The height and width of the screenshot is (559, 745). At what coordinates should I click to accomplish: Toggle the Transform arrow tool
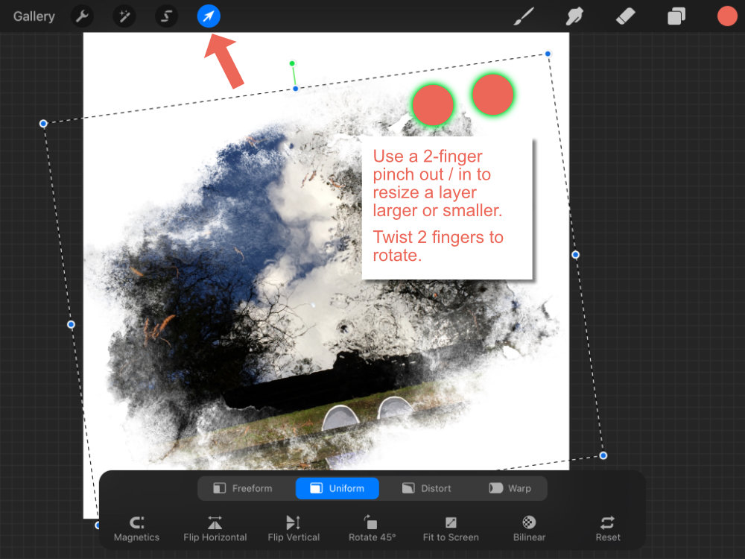209,16
